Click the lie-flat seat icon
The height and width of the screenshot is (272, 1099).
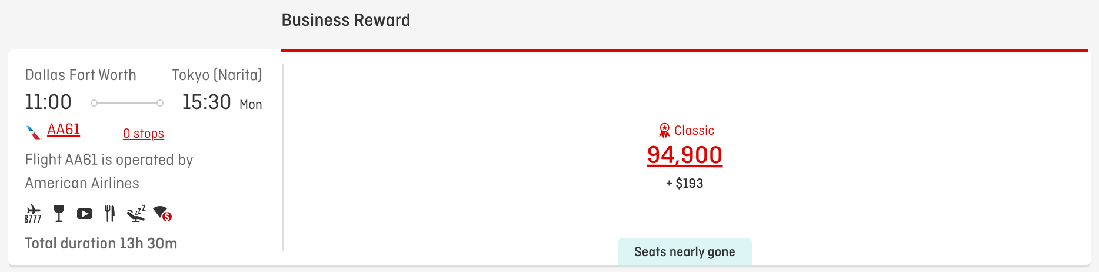[x=136, y=214]
